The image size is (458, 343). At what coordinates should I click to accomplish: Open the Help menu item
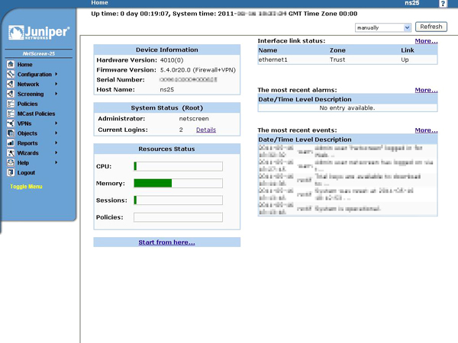point(23,163)
